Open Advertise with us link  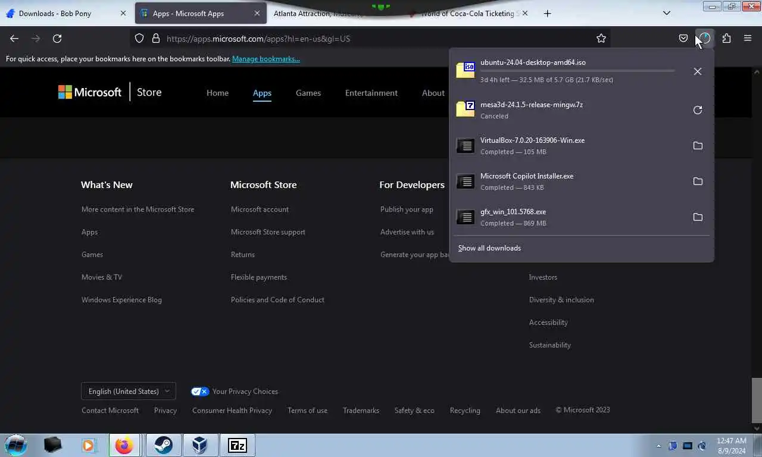[407, 232]
